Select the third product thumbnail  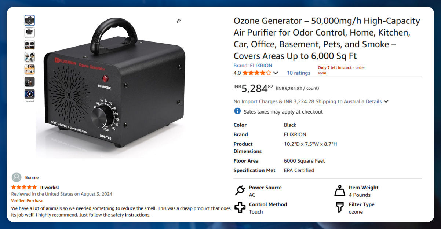click(x=30, y=45)
